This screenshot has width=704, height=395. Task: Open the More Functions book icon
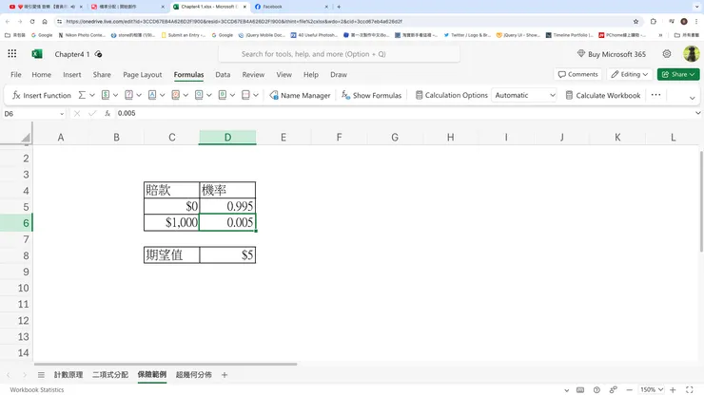point(245,95)
